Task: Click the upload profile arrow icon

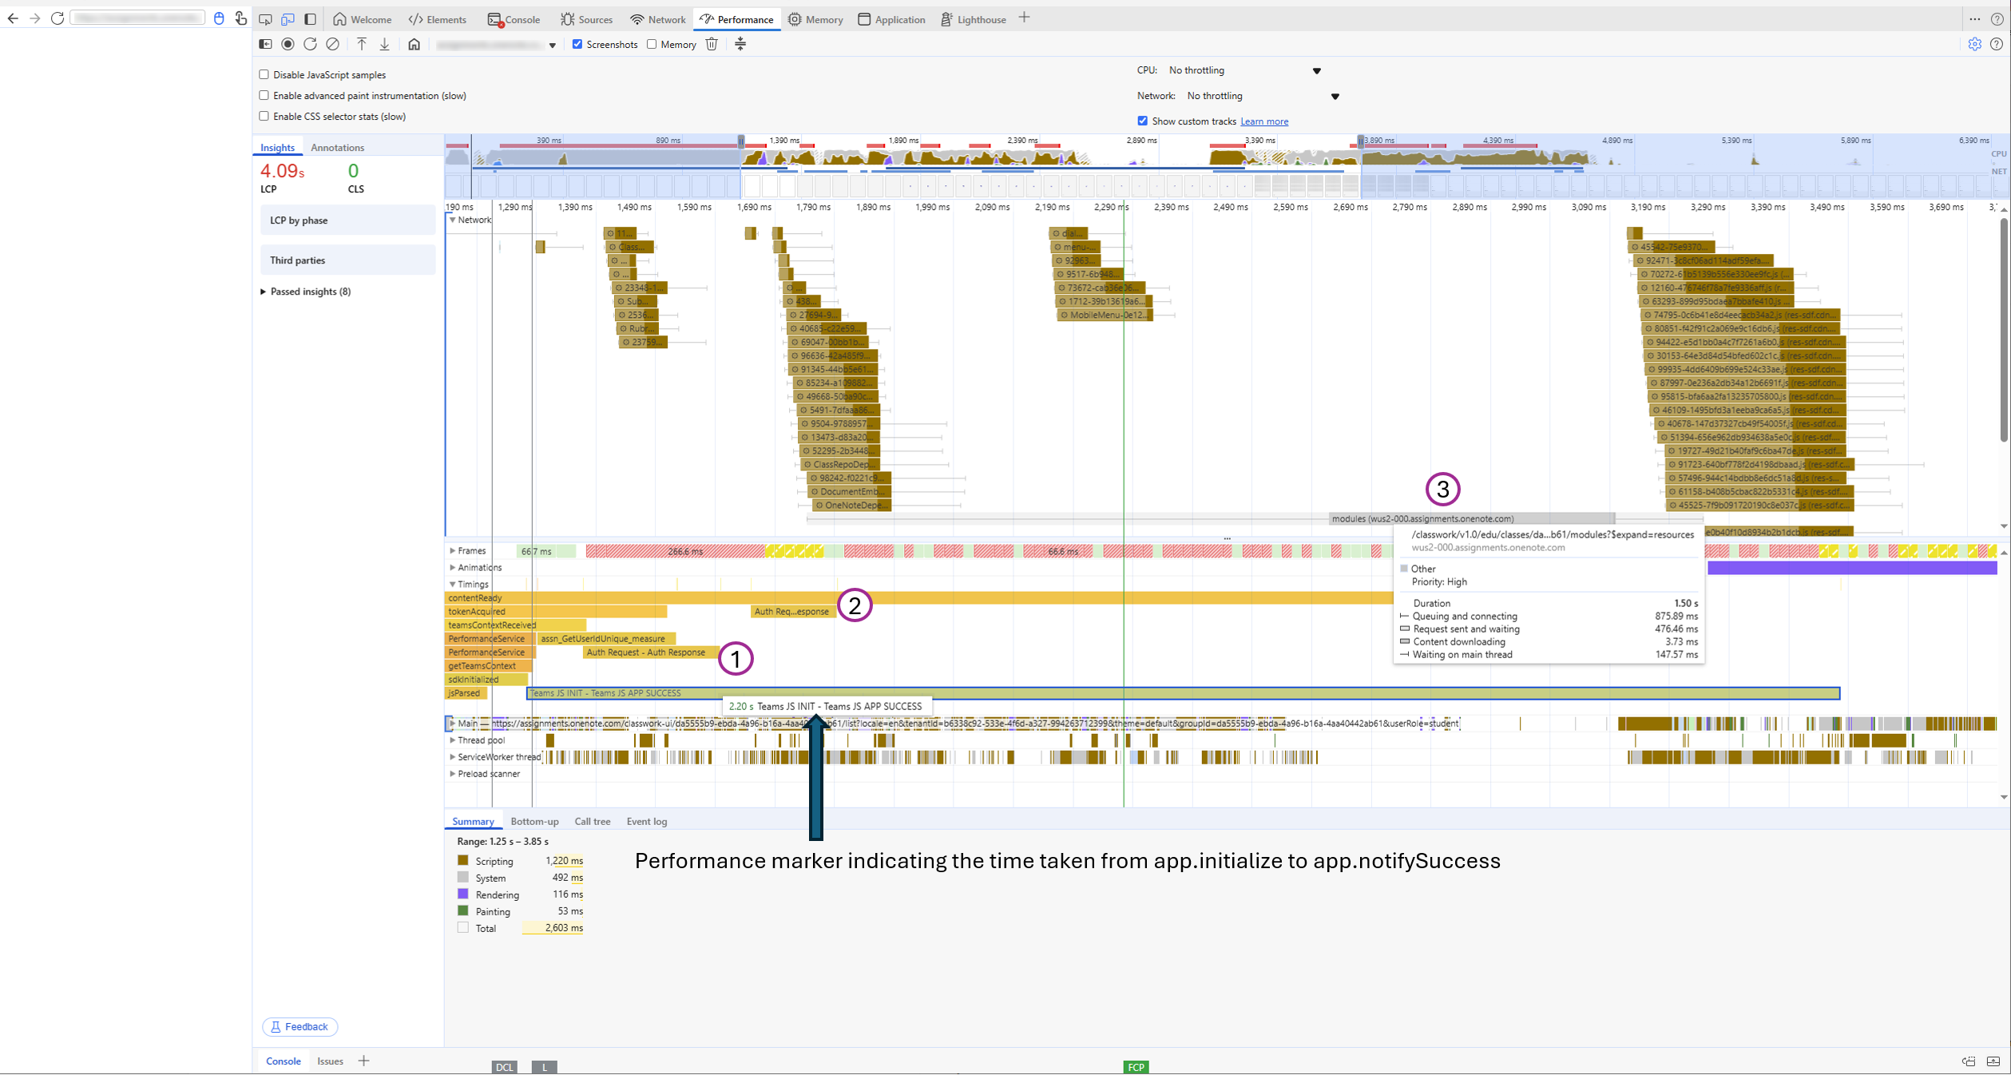Action: coord(362,44)
